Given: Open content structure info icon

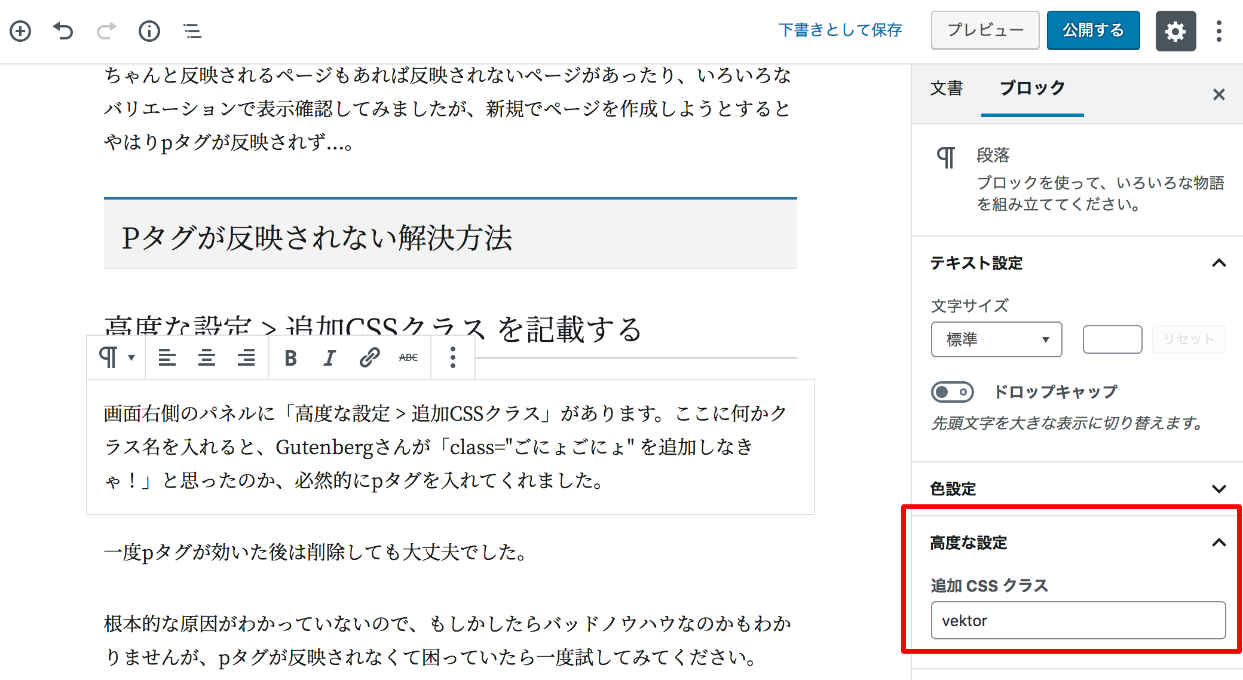Looking at the screenshot, I should click(149, 30).
